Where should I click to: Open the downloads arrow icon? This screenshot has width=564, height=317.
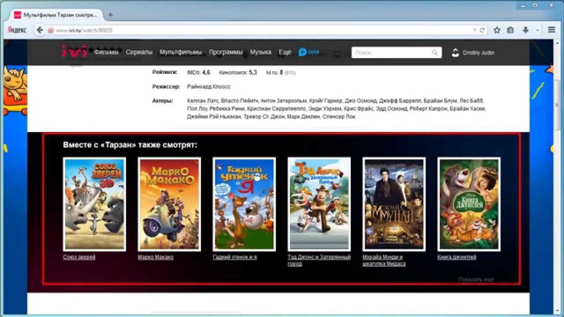pyautogui.click(x=526, y=30)
